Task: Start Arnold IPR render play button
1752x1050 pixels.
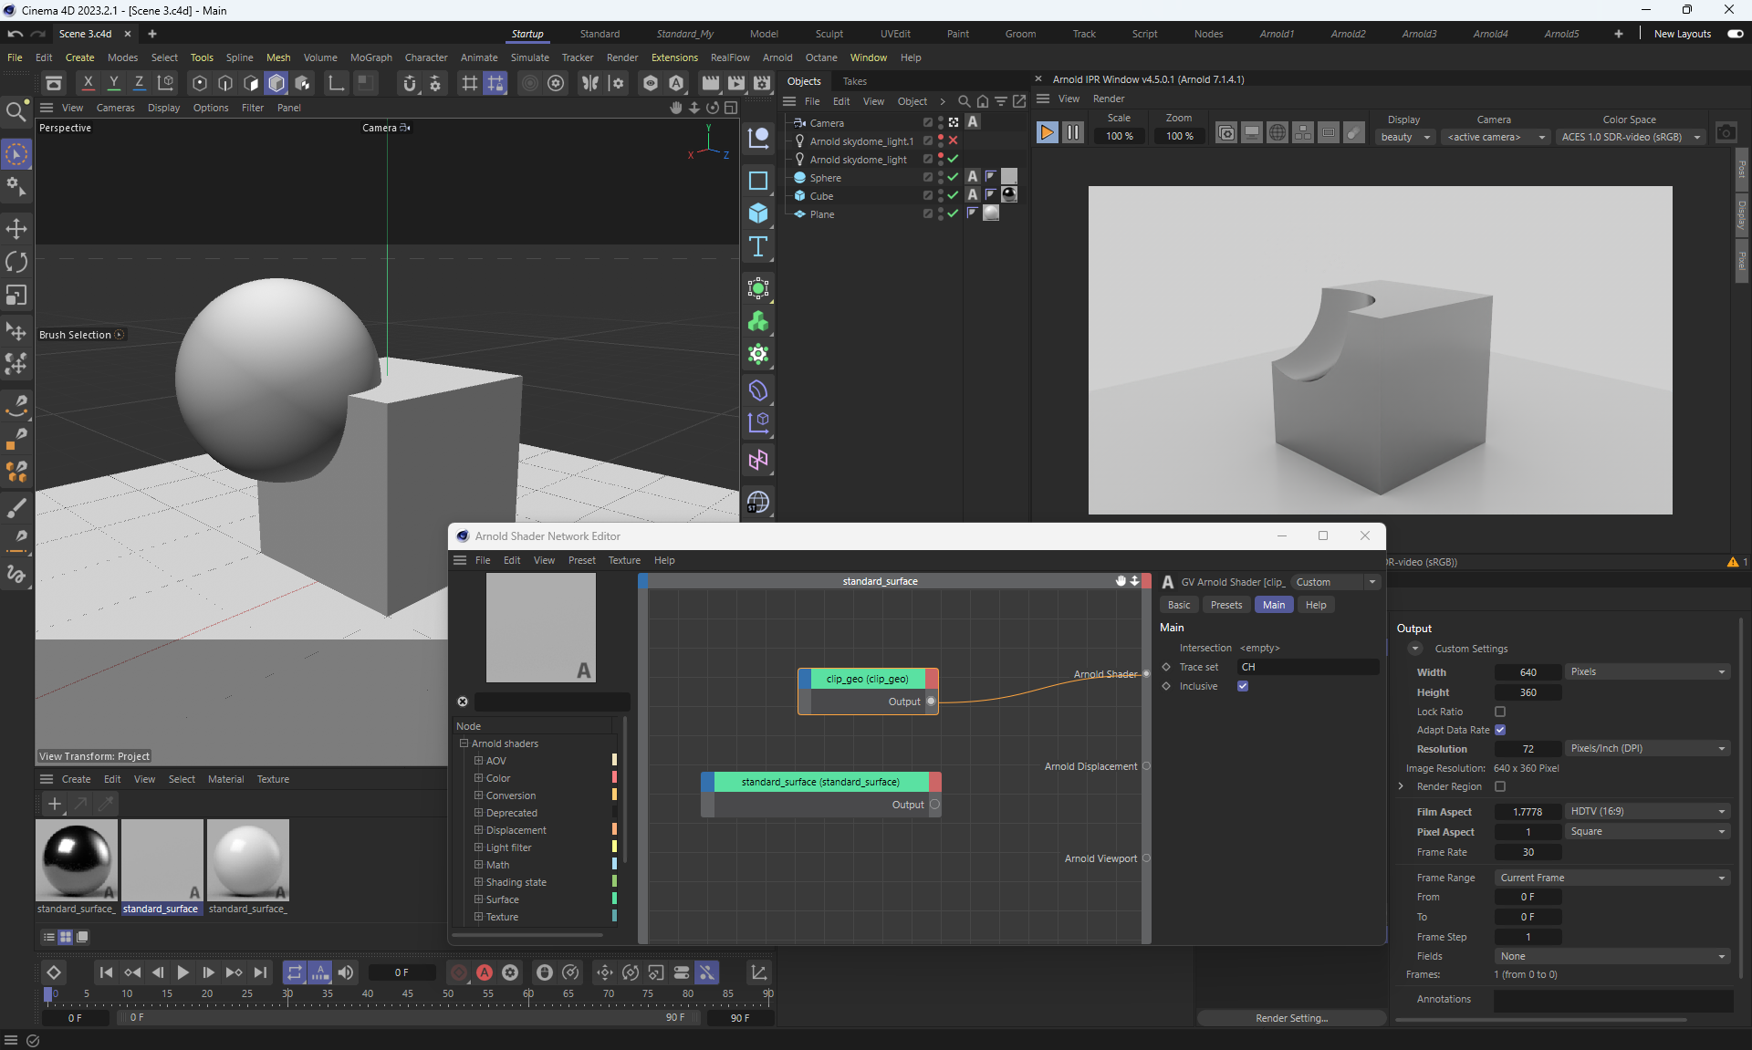Action: coord(1047,133)
